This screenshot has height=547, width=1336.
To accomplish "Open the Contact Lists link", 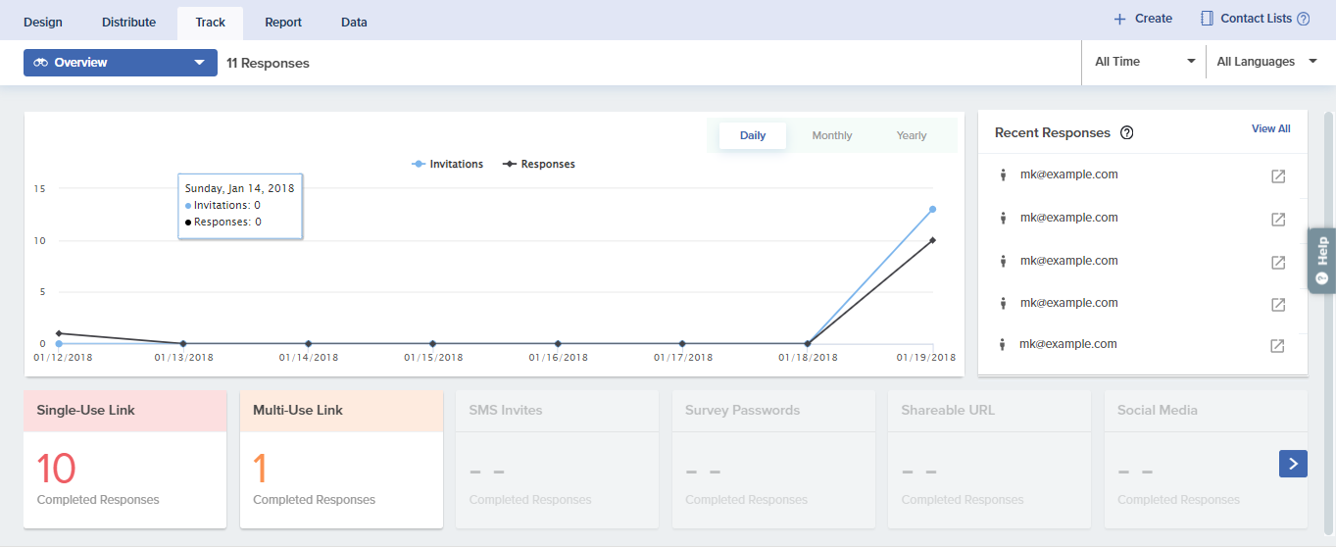I will click(x=1255, y=19).
